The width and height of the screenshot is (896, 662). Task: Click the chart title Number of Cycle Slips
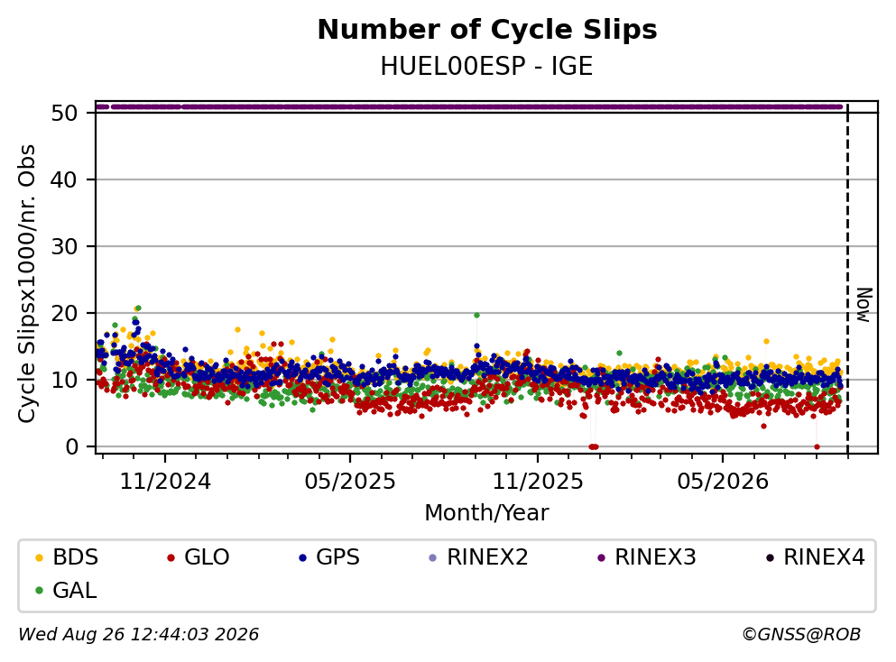[x=487, y=30]
